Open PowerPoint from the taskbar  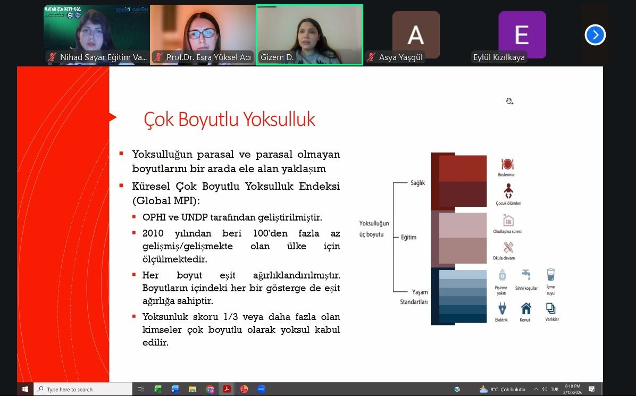[244, 389]
